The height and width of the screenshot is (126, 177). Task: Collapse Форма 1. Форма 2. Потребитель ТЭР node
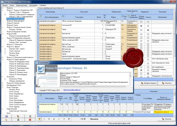tap(2, 10)
